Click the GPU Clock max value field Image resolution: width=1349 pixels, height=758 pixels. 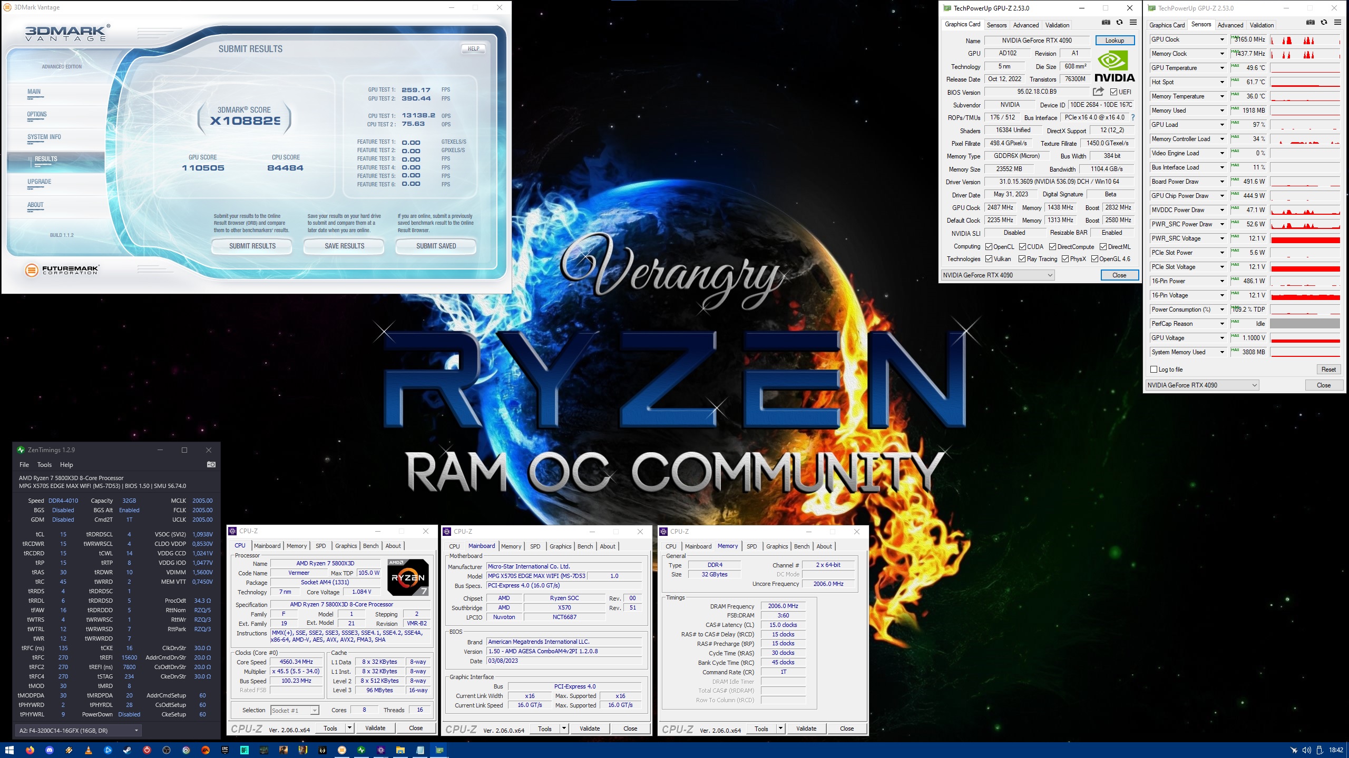click(x=1248, y=39)
